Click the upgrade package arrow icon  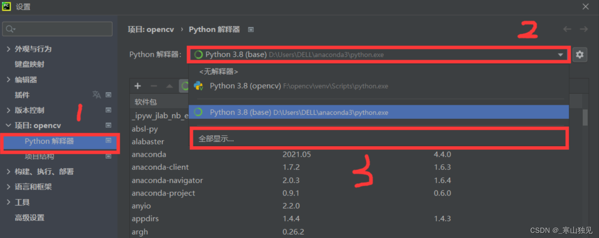(x=169, y=86)
